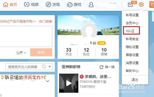Screen dimensions: 154x97
Task: Open the messages envelope with 10 badge
Action: [132, 4]
